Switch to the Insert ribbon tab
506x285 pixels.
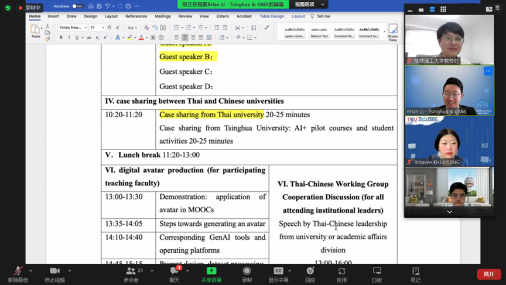point(53,16)
